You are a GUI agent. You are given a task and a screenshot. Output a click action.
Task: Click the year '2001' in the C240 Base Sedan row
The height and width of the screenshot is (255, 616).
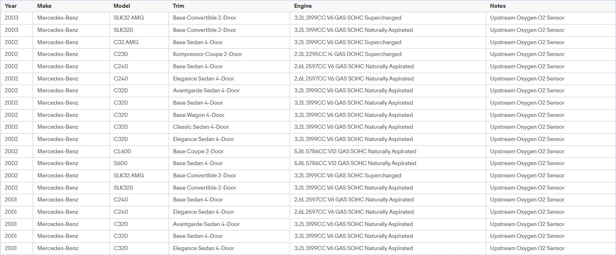(11, 200)
